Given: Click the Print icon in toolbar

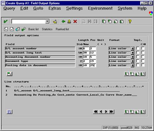Looking at the screenshot, I should [84, 21].
